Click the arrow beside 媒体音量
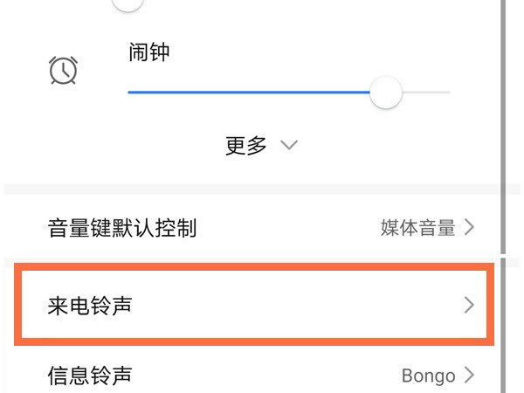The height and width of the screenshot is (393, 524). (x=470, y=229)
